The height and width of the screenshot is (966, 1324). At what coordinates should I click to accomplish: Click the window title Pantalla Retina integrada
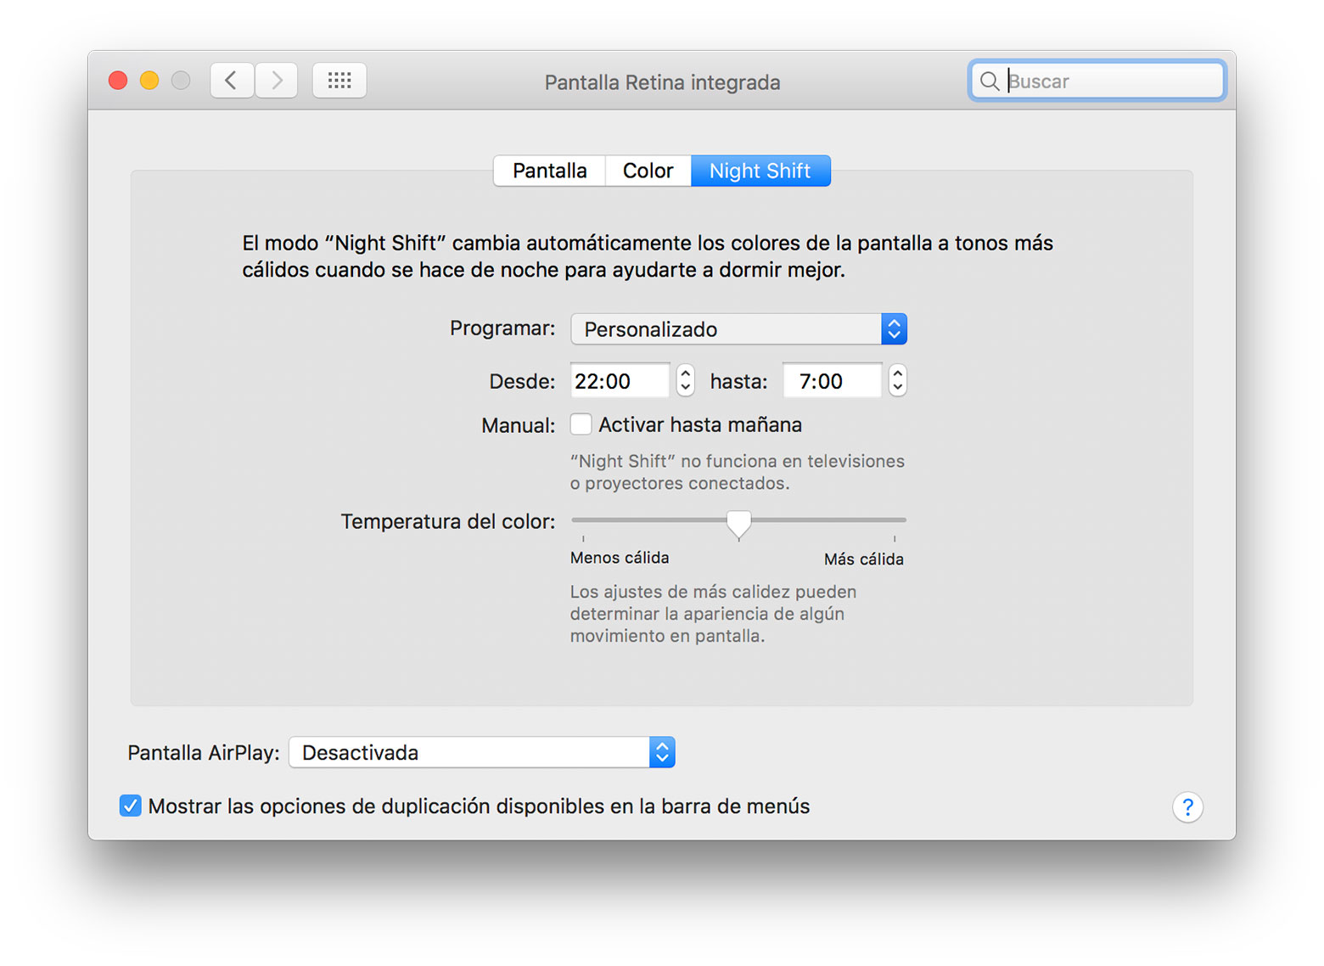tap(662, 82)
